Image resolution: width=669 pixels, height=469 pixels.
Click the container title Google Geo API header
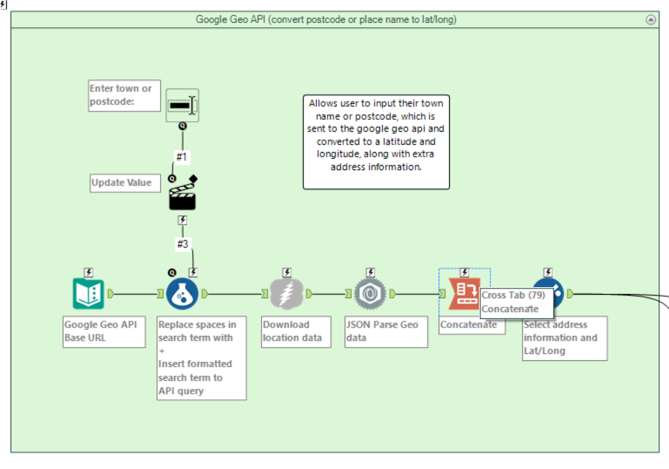click(333, 20)
